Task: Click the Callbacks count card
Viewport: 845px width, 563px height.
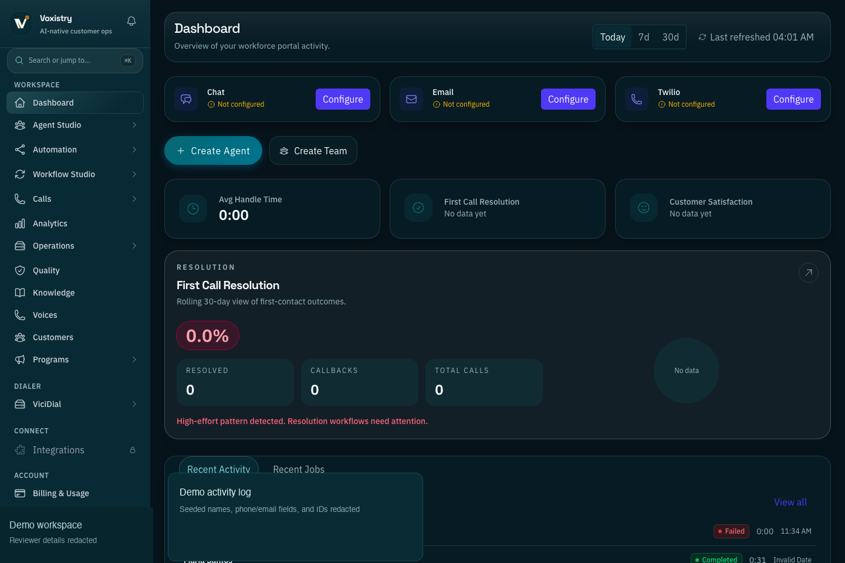Action: pyautogui.click(x=360, y=382)
